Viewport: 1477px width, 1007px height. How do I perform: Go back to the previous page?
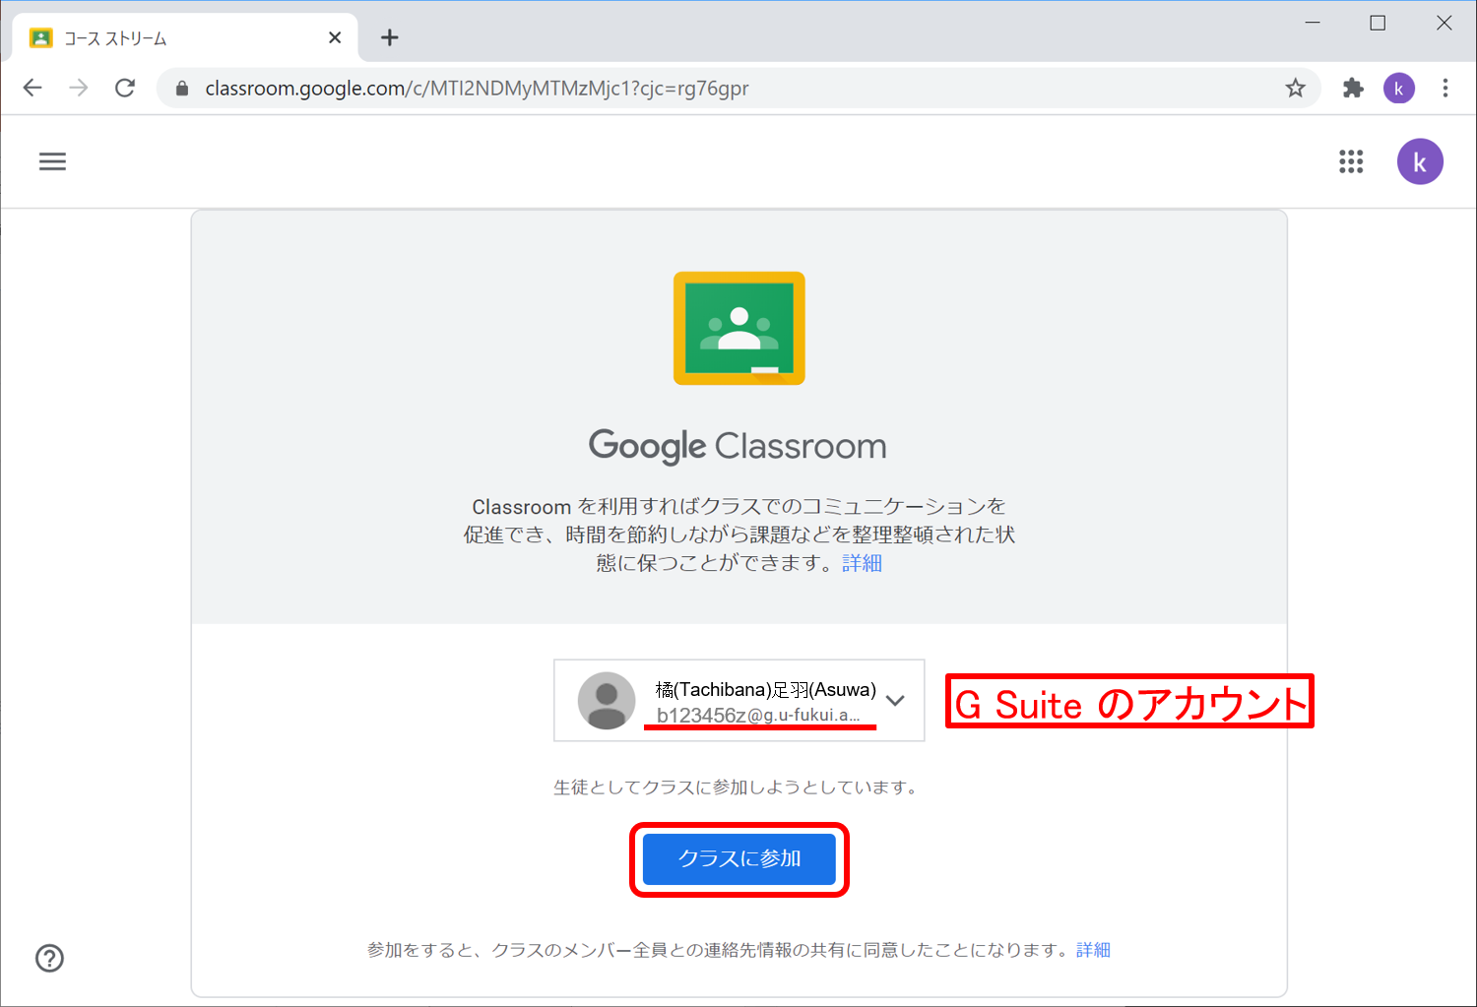click(x=32, y=88)
